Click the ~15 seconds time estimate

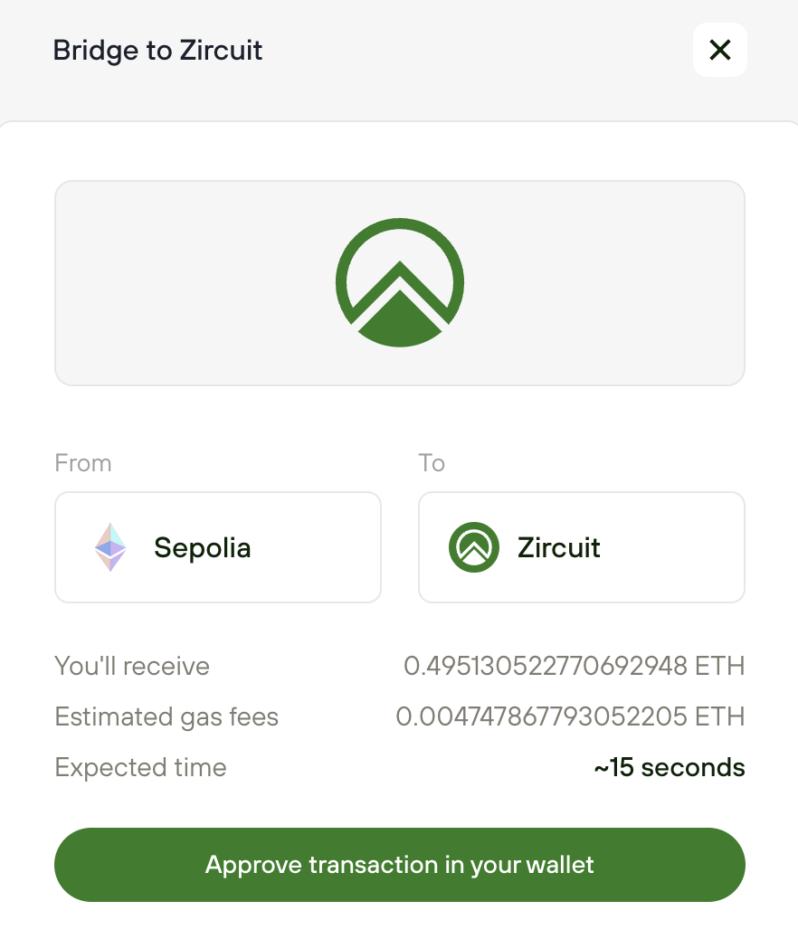click(x=669, y=768)
